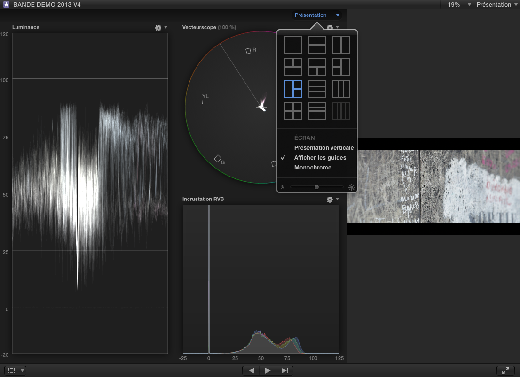Click the Incrustation RVB title

[203, 199]
